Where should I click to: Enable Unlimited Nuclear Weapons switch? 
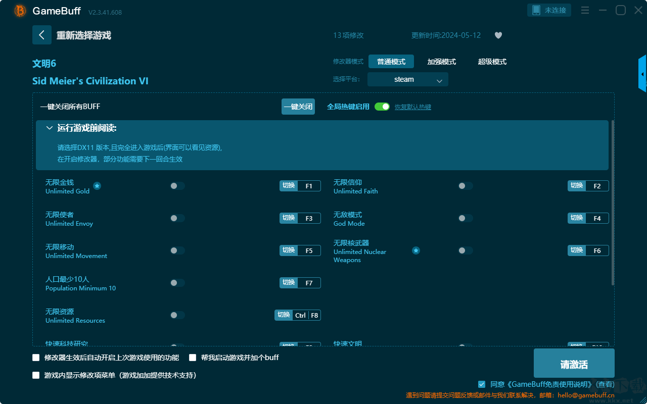[466, 250]
